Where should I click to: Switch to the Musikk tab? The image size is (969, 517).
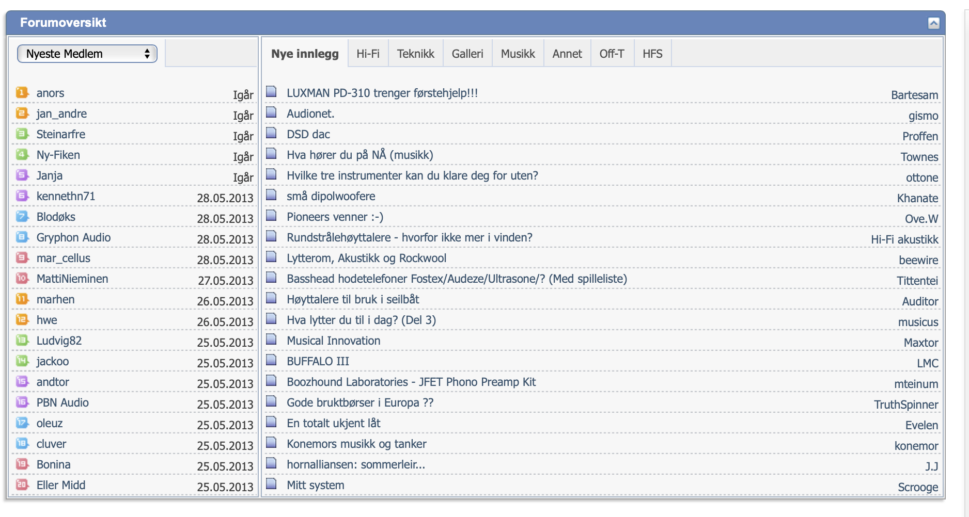tap(518, 54)
